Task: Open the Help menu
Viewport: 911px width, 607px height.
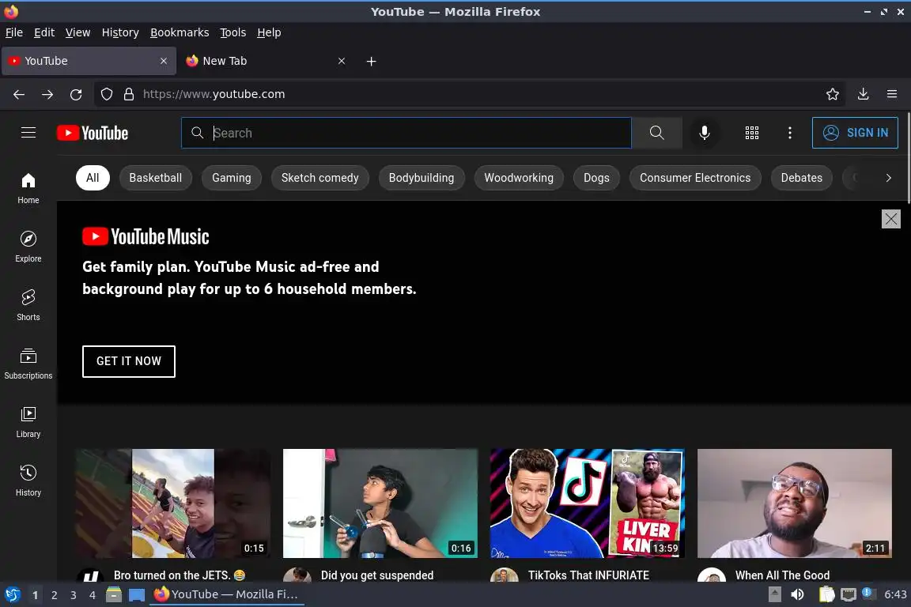Action: [269, 32]
